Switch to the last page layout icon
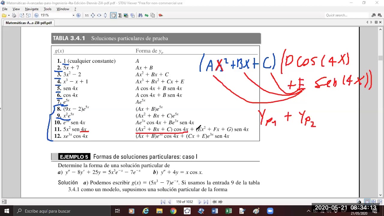Viewport: 384px width, 216px height. [x=380, y=202]
